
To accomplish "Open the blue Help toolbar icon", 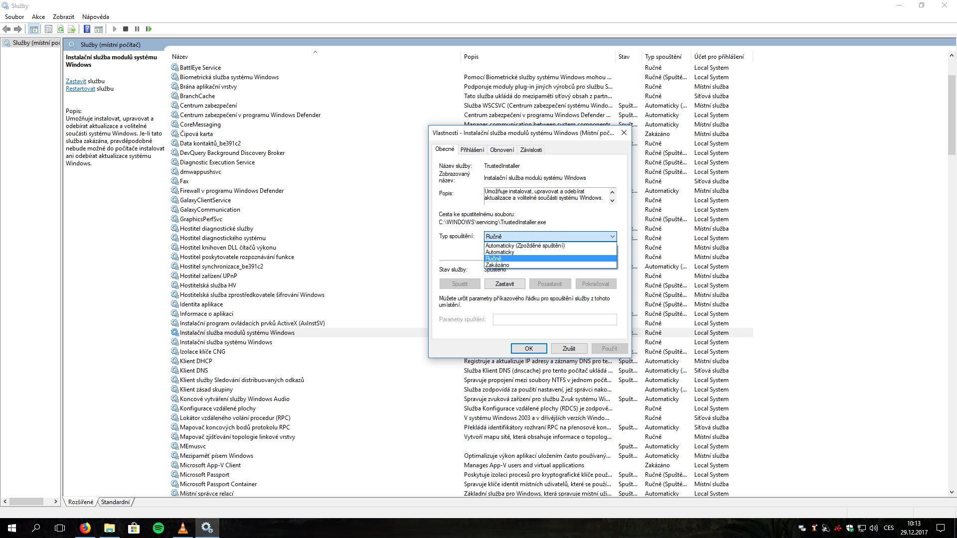I will click(87, 29).
